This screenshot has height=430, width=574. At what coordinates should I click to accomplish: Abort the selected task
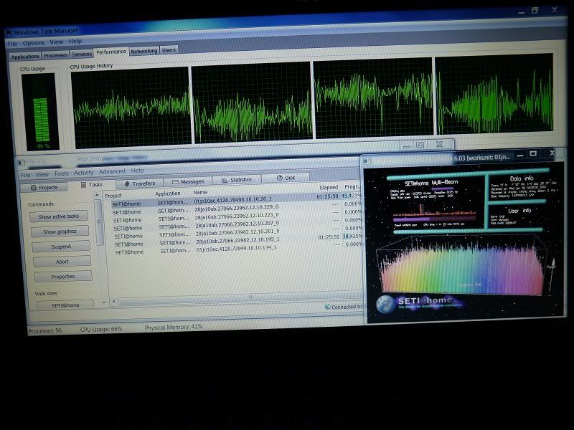tap(62, 262)
